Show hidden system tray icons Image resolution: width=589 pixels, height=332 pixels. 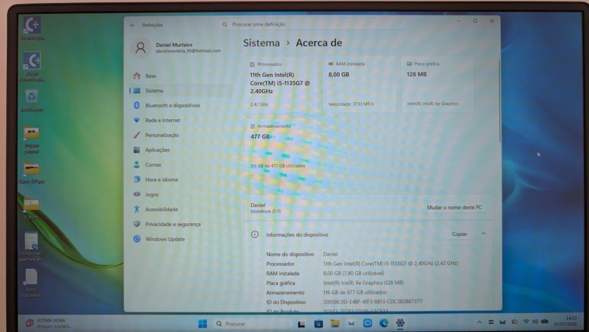(479, 322)
